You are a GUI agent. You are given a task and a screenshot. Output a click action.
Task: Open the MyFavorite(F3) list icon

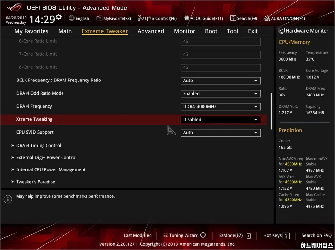tap(99, 18)
